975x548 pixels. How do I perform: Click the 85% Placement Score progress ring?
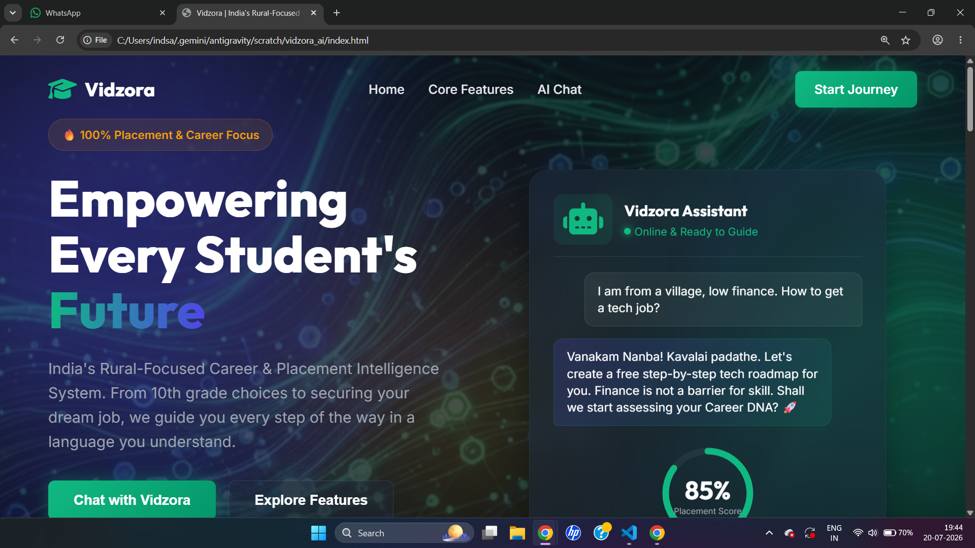tap(707, 485)
